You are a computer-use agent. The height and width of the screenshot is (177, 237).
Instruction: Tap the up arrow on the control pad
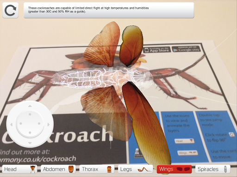tap(30, 106)
